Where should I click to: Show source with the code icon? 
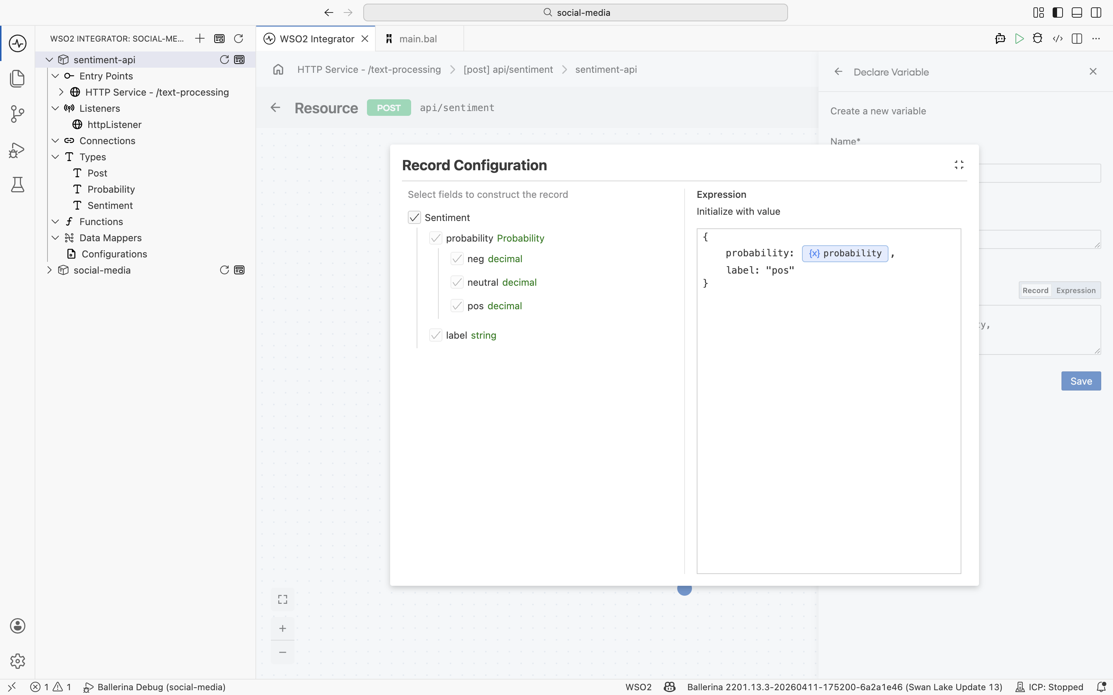tap(1058, 39)
